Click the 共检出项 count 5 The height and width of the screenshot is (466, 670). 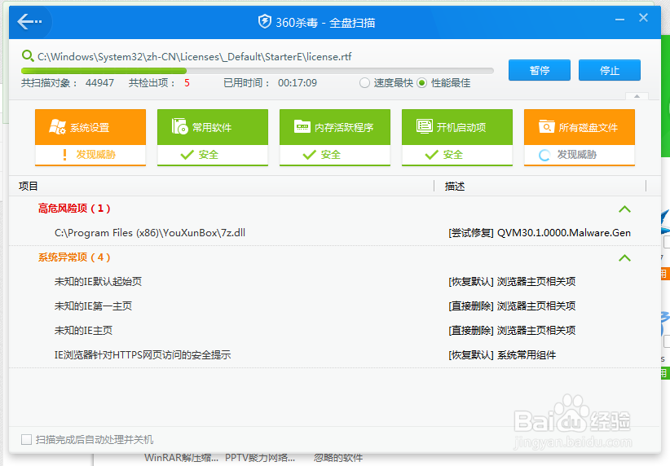click(x=187, y=83)
